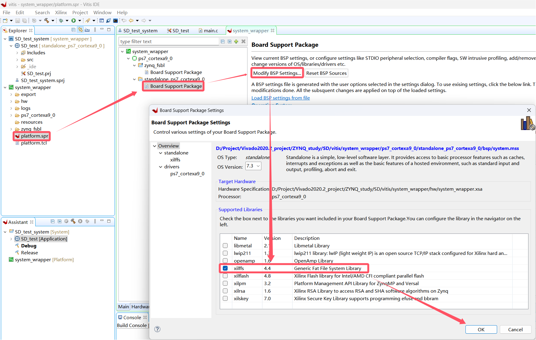This screenshot has height=340, width=536.
Task: Click the Save icon in the main toolbar
Action: point(17,21)
